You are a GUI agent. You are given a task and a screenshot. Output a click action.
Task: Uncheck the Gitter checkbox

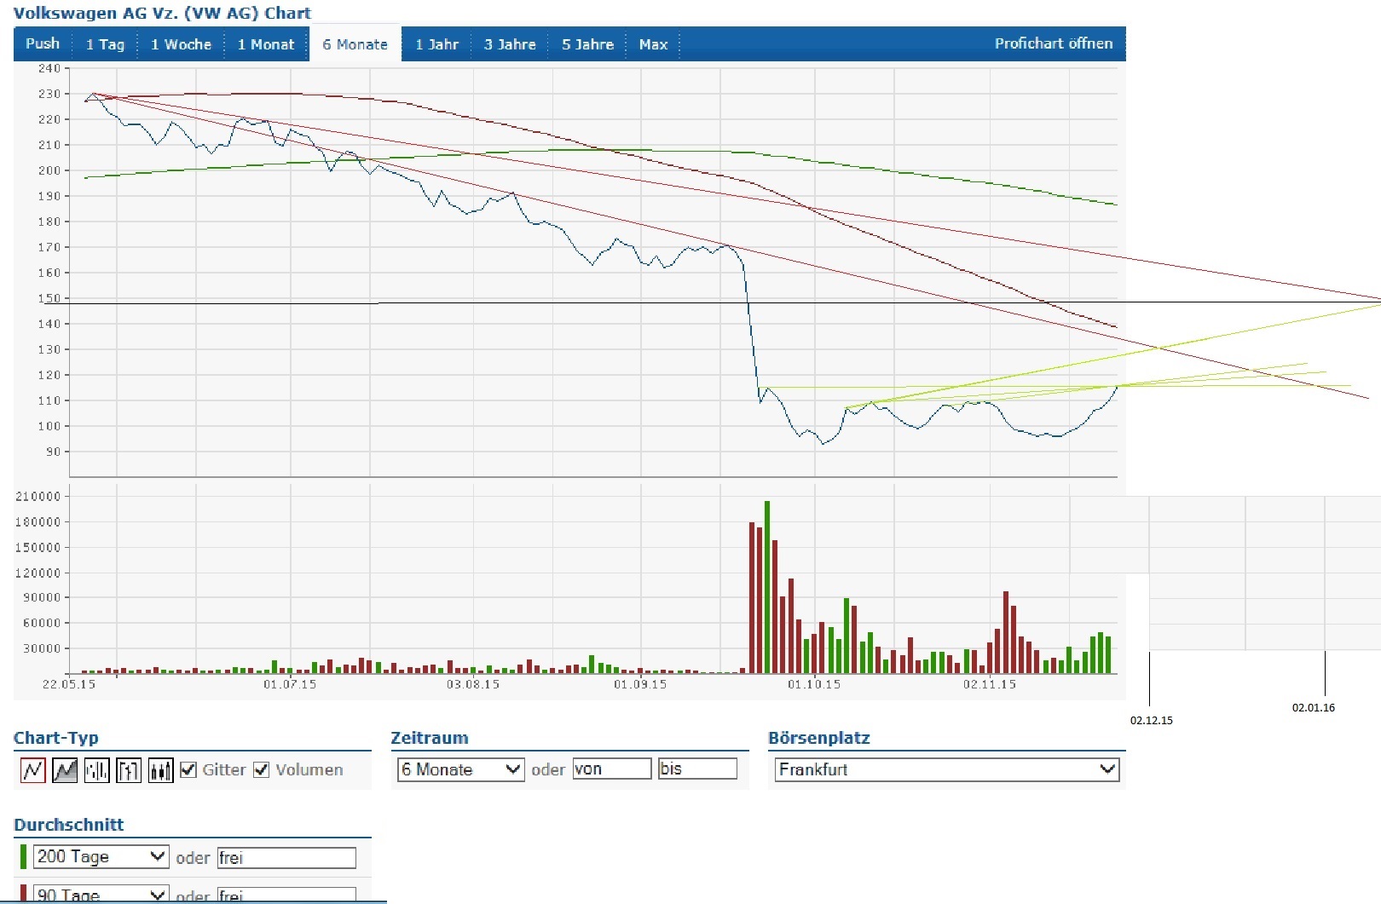tap(188, 769)
